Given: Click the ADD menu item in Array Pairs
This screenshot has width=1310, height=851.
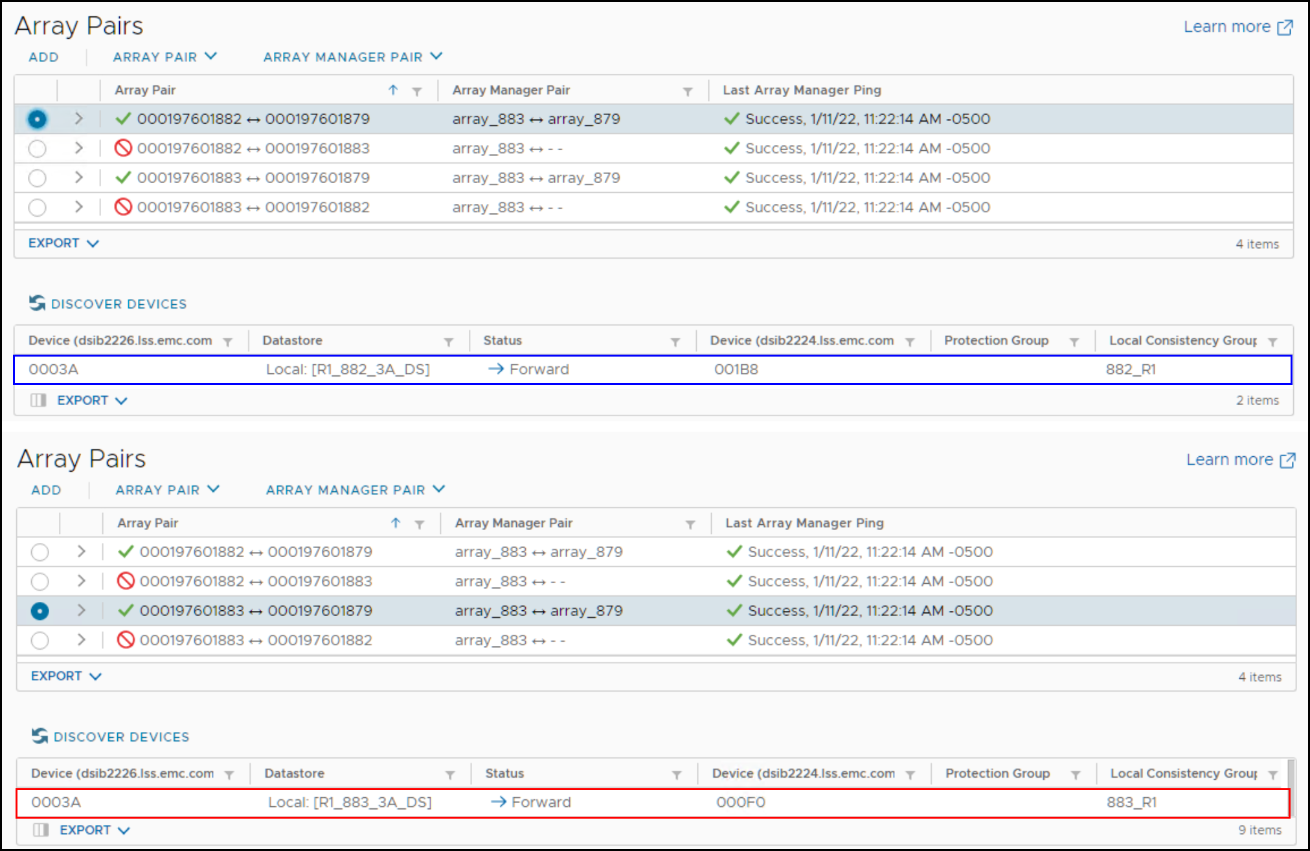Looking at the screenshot, I should [x=43, y=57].
